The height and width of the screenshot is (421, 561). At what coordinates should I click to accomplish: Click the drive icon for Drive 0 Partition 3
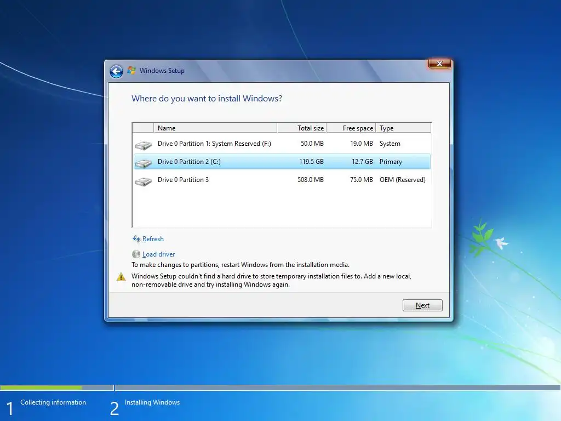tap(143, 181)
